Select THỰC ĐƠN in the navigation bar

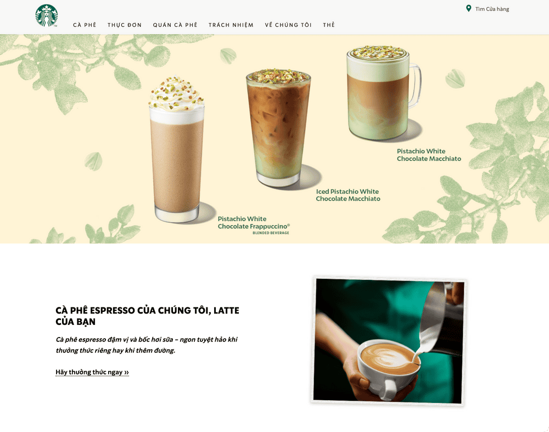point(125,25)
